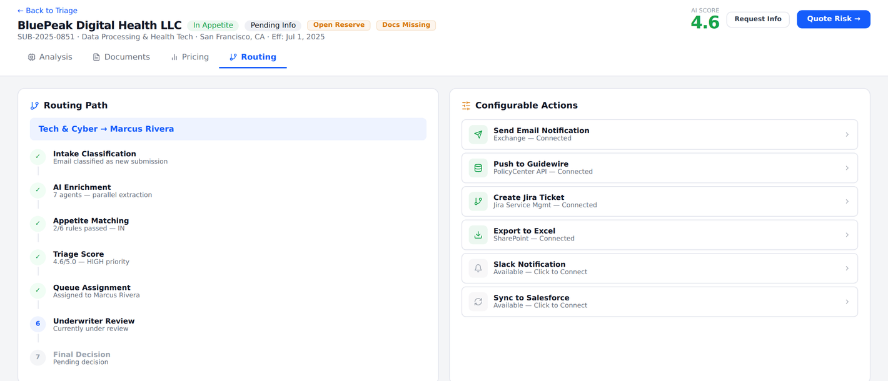This screenshot has width=888, height=381.
Task: Go Back to Triage via link
Action: [48, 11]
